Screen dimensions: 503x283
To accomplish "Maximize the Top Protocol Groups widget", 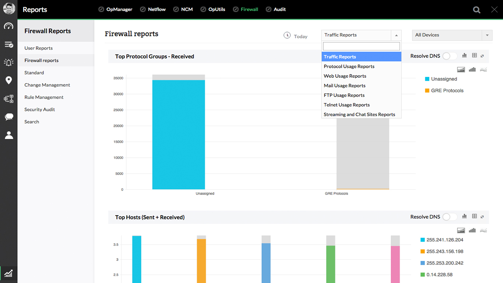I will (x=482, y=56).
